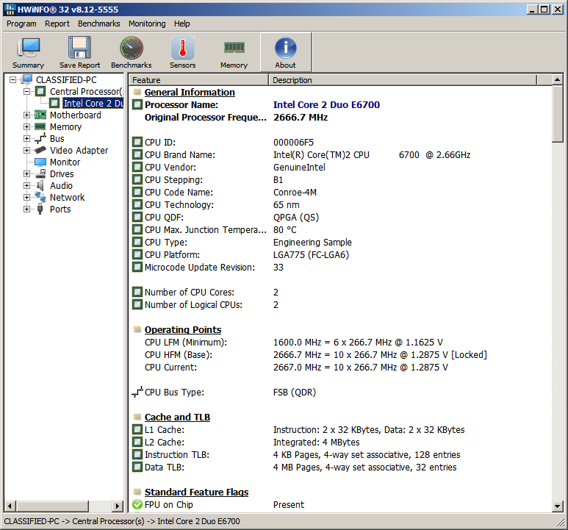The width and height of the screenshot is (568, 530).
Task: Select the CPU Code Name value Conroe-4M
Action: [x=295, y=192]
